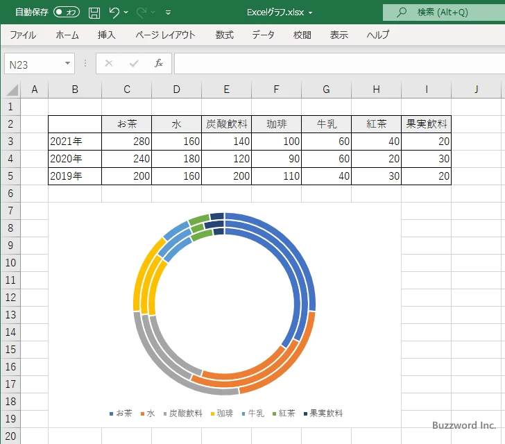Select cell C3 containing 280
505x444 pixels.
[126, 142]
